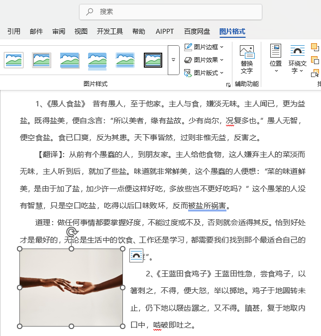The height and width of the screenshot is (336, 321).
Task: Select the 图片格式 tab
Action: coord(232,31)
